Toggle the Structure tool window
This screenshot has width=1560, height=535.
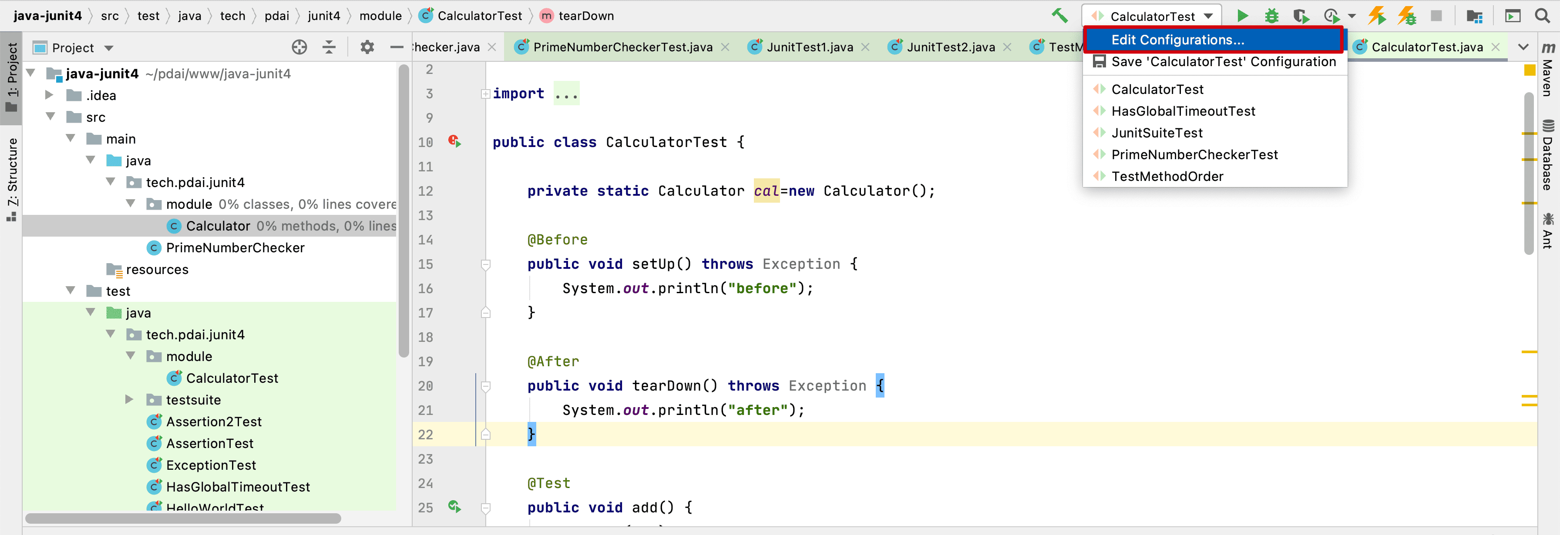click(x=11, y=178)
